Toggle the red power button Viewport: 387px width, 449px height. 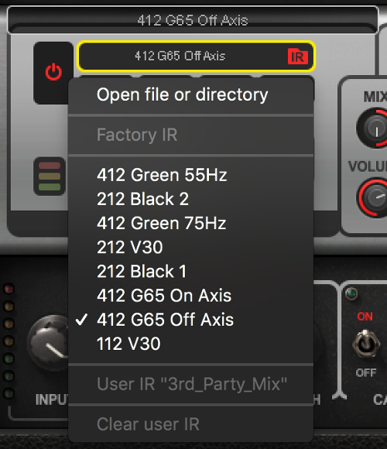pyautogui.click(x=53, y=72)
